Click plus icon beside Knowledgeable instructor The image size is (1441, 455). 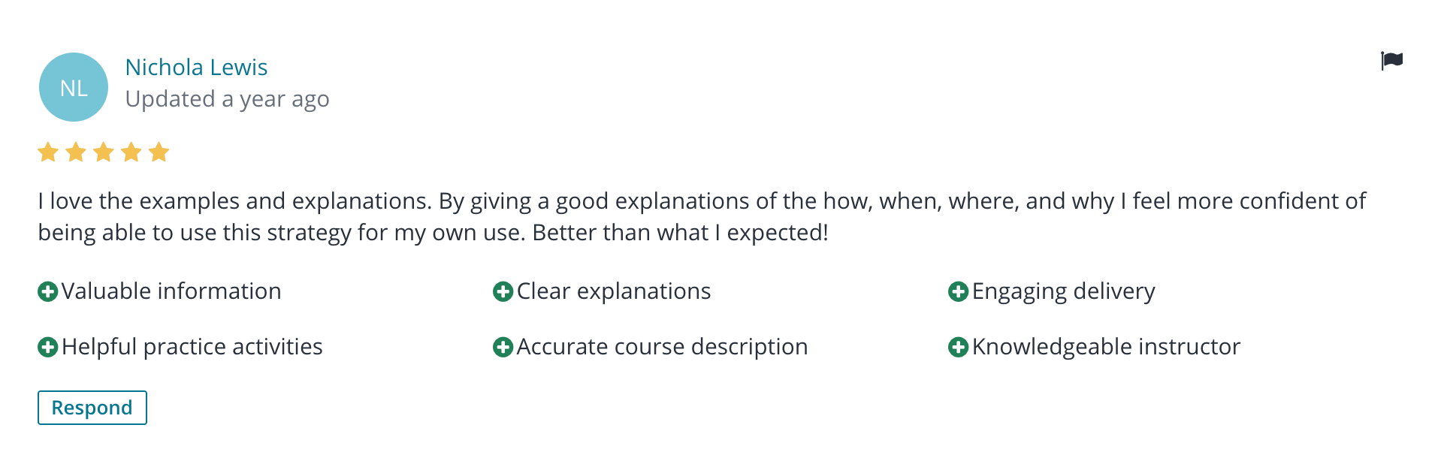958,347
